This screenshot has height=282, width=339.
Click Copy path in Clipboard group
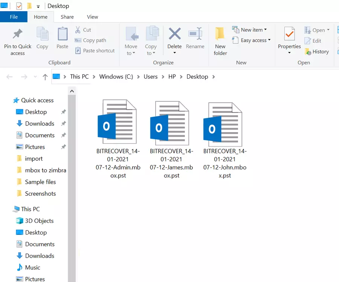click(x=90, y=40)
